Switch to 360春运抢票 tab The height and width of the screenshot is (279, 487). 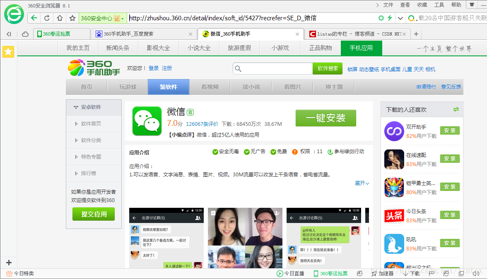coord(61,34)
